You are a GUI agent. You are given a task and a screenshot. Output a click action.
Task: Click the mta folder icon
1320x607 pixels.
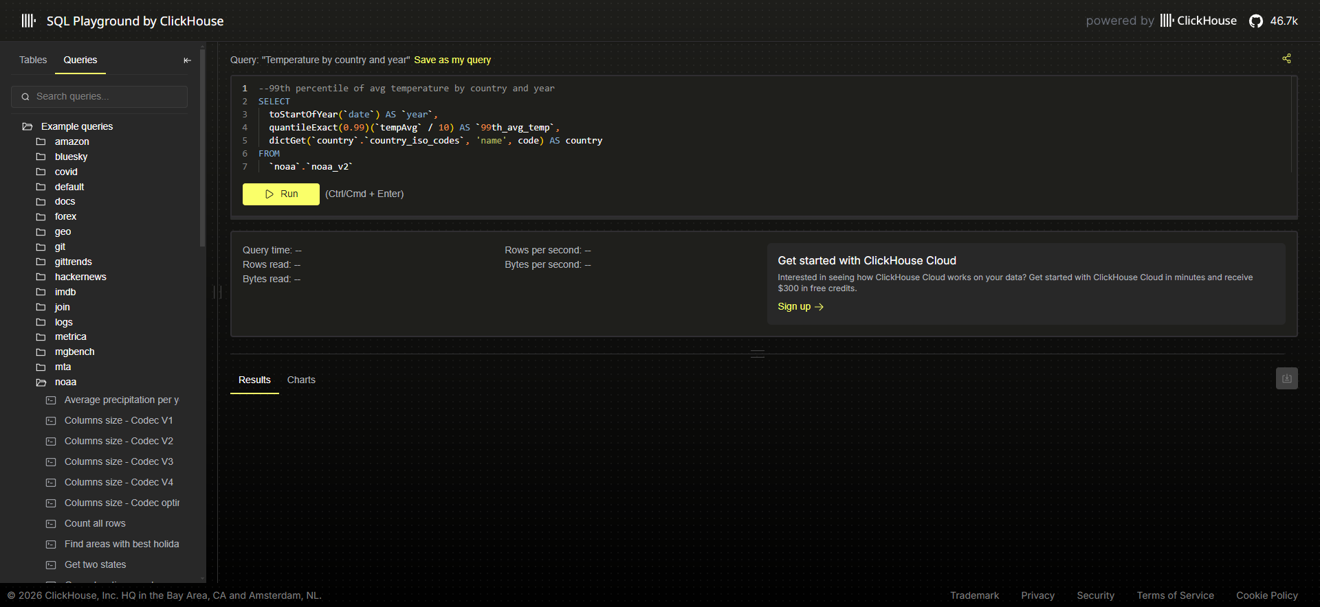[41, 367]
